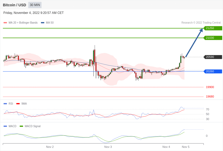Image resolution: width=223 pixels, height=151 pixels.
Task: Click the MACD legend label
Action: tap(13, 126)
